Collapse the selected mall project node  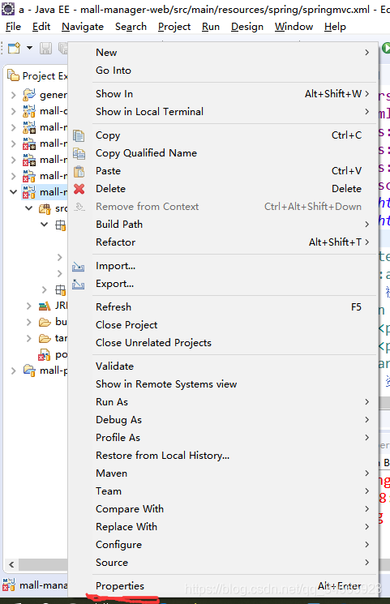14,191
